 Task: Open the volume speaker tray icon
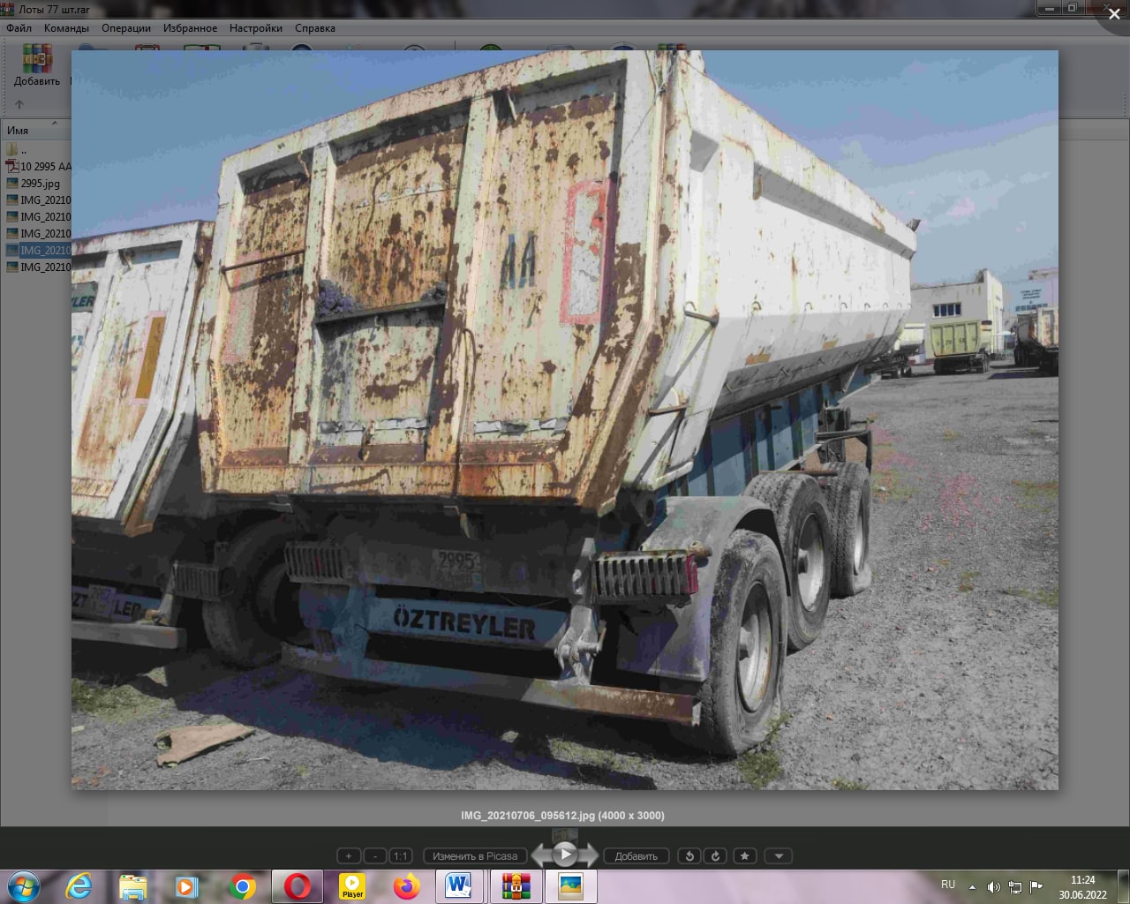[x=993, y=887]
